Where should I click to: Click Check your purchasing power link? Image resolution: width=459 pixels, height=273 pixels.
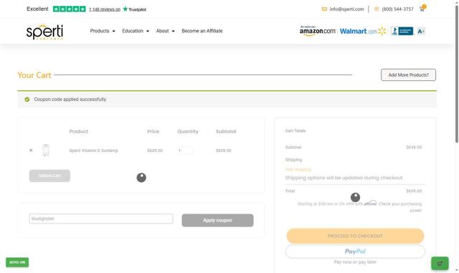pos(400,207)
